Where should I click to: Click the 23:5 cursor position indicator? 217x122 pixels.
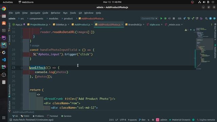(x=111, y=120)
